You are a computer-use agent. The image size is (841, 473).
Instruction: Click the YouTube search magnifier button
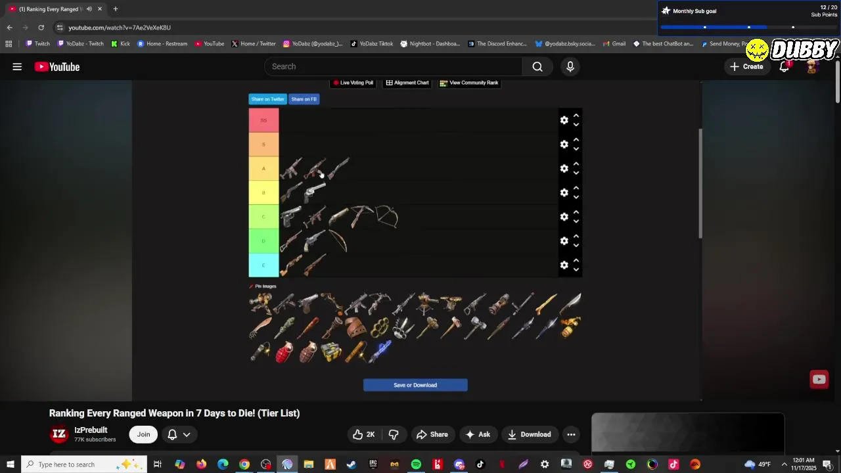[537, 66]
